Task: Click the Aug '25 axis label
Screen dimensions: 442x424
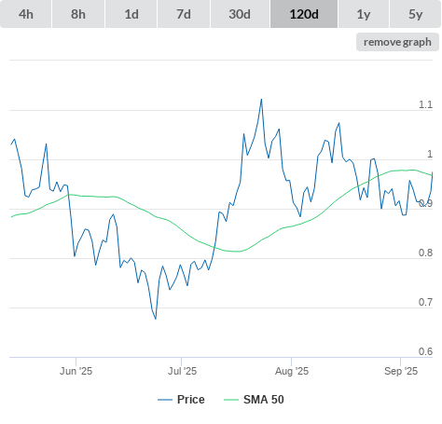Action: tap(292, 371)
